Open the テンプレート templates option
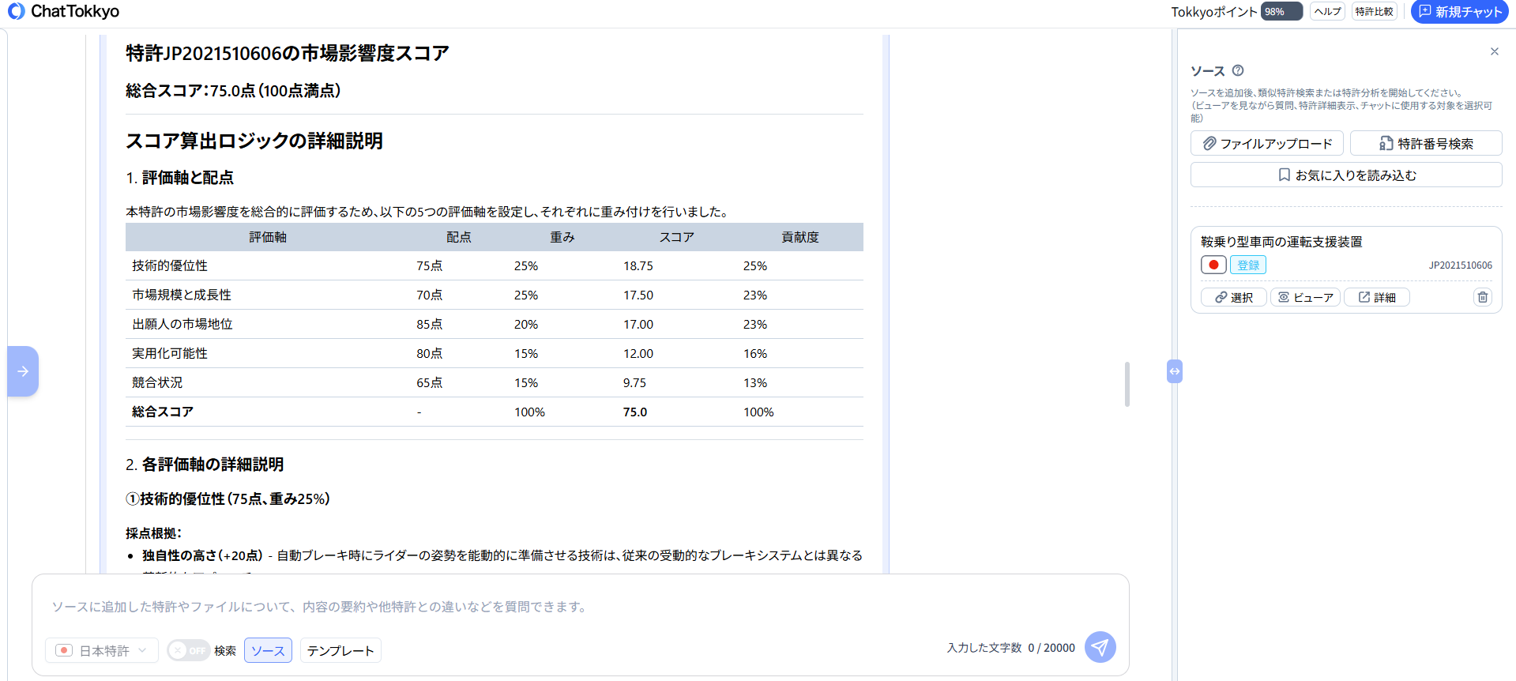This screenshot has height=681, width=1516. click(340, 650)
